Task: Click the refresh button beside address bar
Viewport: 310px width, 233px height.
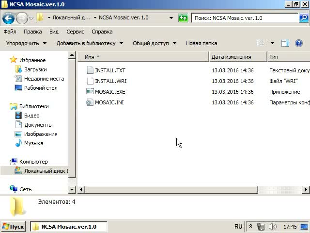Action: 183,18
